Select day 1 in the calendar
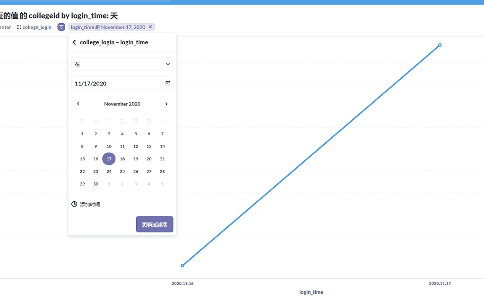This screenshot has width=484, height=297. tap(82, 133)
